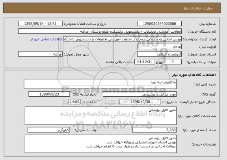
Task: Select the time field showing 14:00
Action: click(74, 102)
